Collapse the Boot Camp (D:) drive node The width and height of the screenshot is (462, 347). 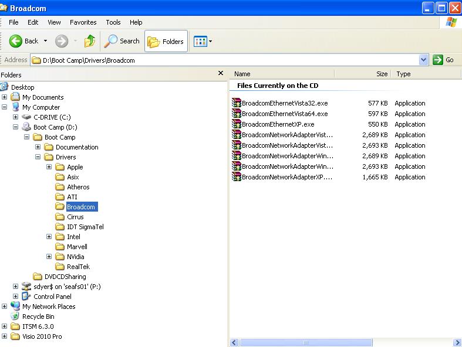tap(16, 127)
